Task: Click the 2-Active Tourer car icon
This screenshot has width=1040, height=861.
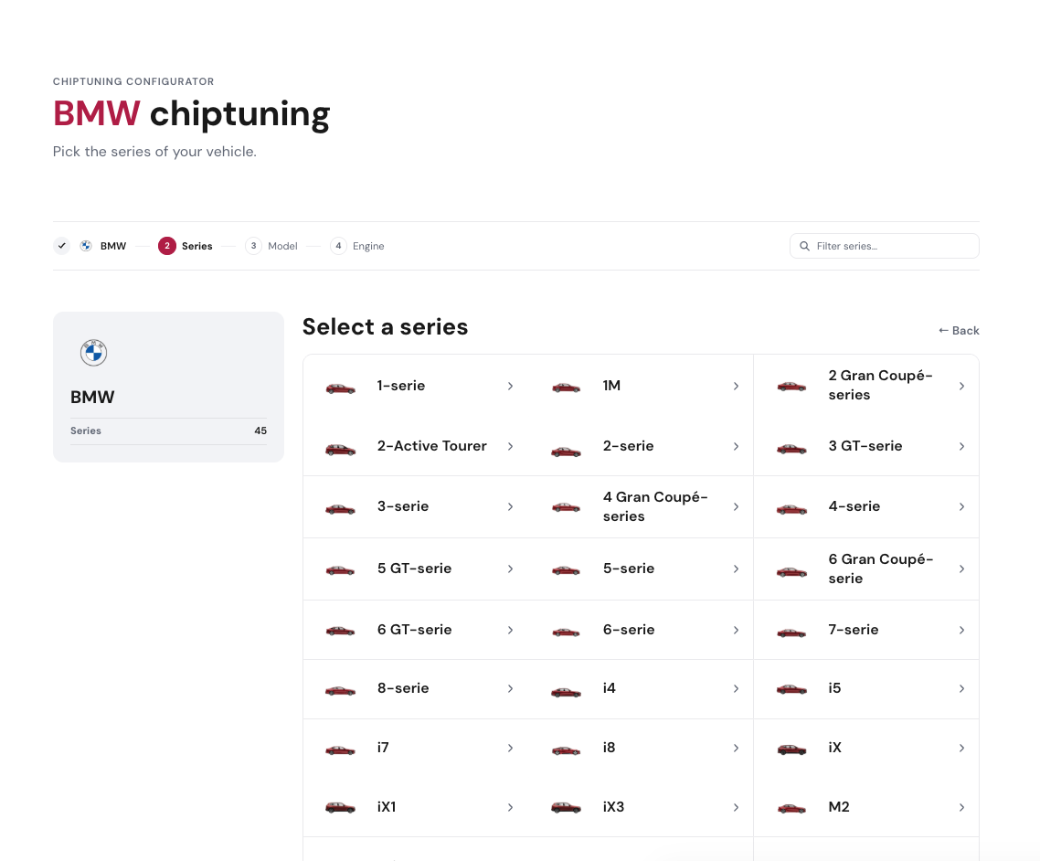Action: pos(340,449)
